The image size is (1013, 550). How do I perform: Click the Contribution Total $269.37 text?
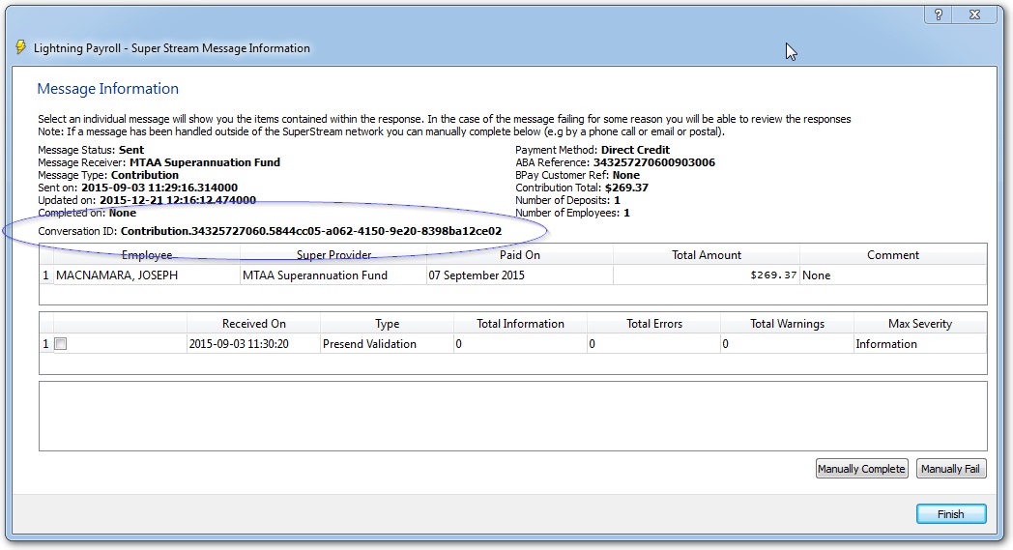click(582, 188)
